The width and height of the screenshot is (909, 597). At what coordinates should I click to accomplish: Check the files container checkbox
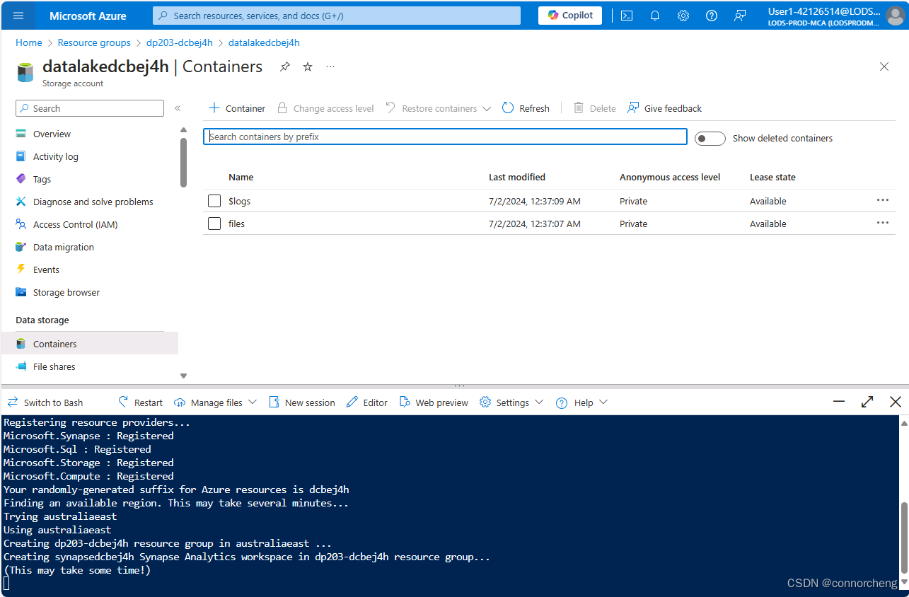point(214,224)
